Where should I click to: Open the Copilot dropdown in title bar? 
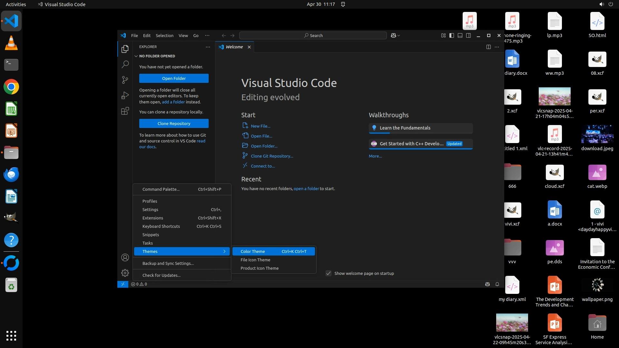pyautogui.click(x=399, y=35)
